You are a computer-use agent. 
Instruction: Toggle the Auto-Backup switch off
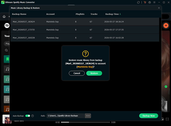(28, 116)
